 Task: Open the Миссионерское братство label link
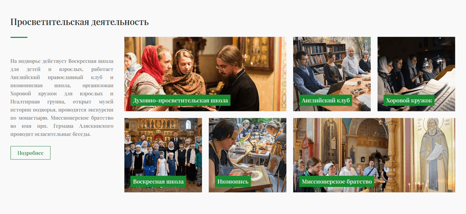tap(337, 181)
